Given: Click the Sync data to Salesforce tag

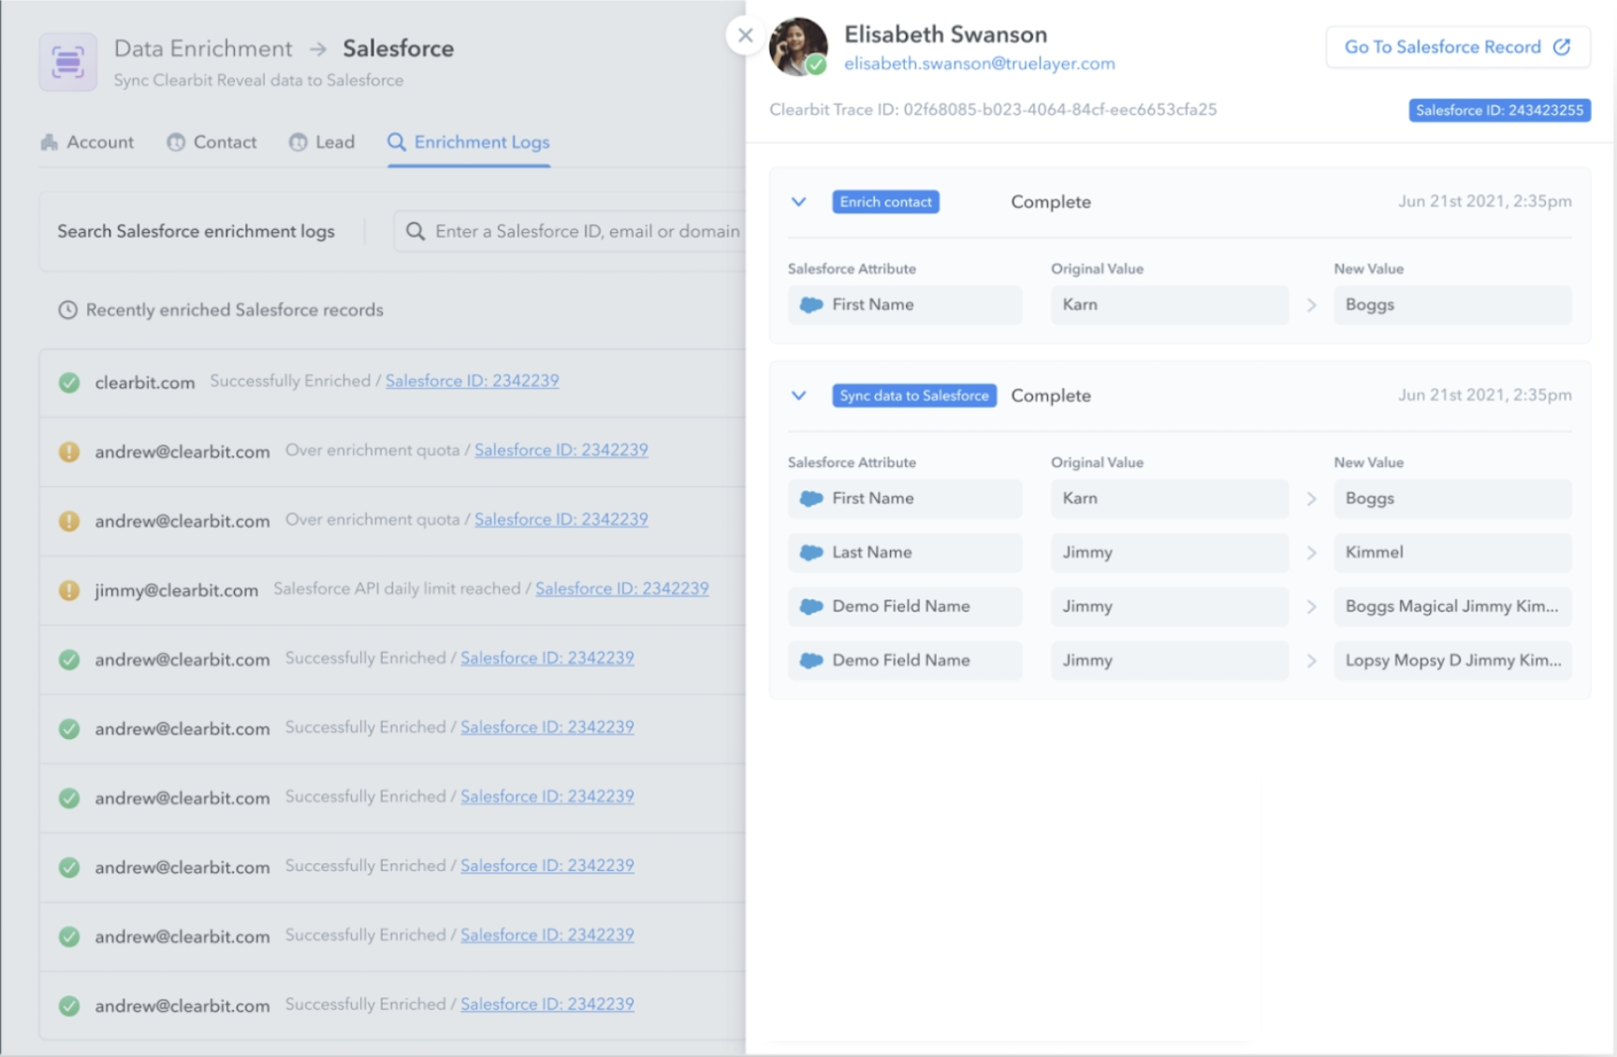Looking at the screenshot, I should tap(914, 396).
